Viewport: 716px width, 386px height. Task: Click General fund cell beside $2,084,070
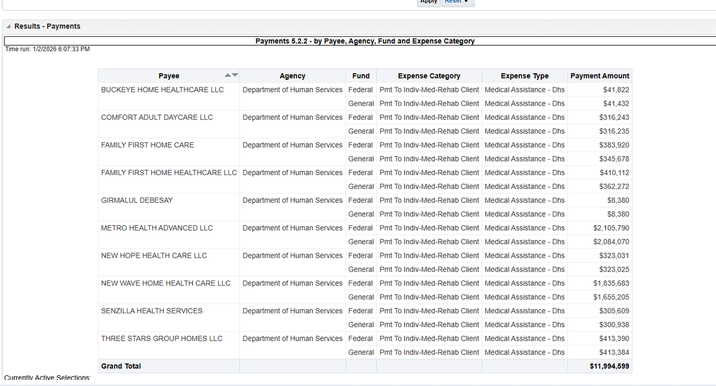(x=361, y=242)
